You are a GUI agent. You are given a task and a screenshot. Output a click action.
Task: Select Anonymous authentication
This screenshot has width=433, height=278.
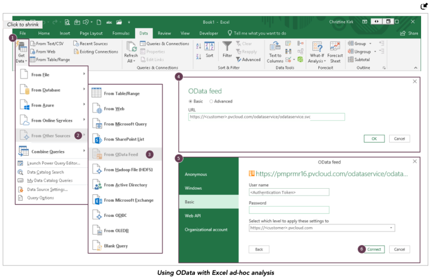[x=209, y=174]
